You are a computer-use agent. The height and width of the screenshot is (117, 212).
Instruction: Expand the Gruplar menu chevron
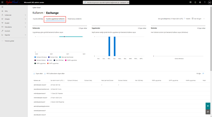[x=25, y=23]
